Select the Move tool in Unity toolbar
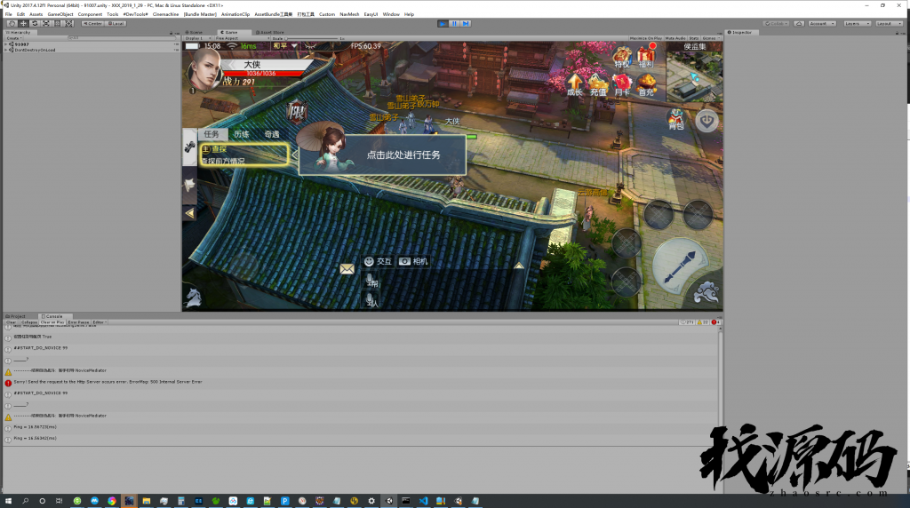 (23, 24)
